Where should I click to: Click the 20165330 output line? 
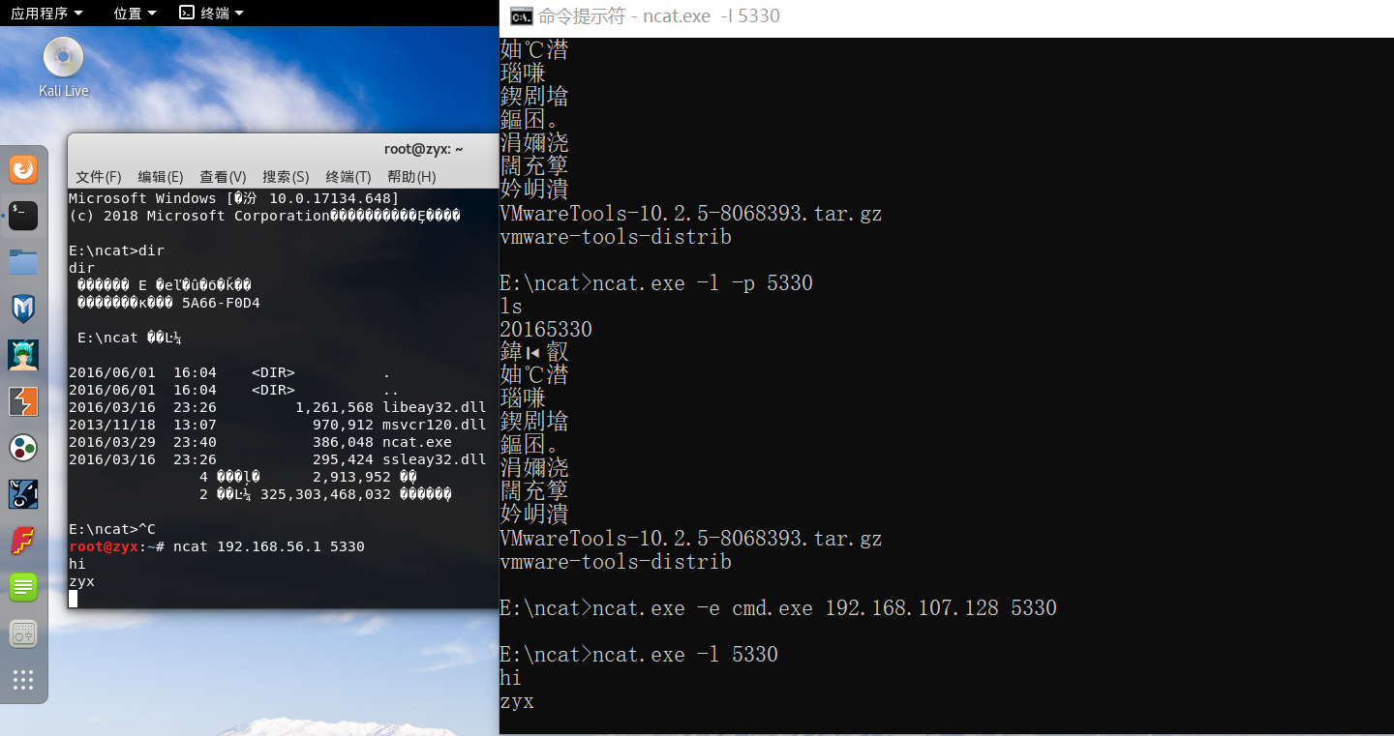click(x=546, y=330)
